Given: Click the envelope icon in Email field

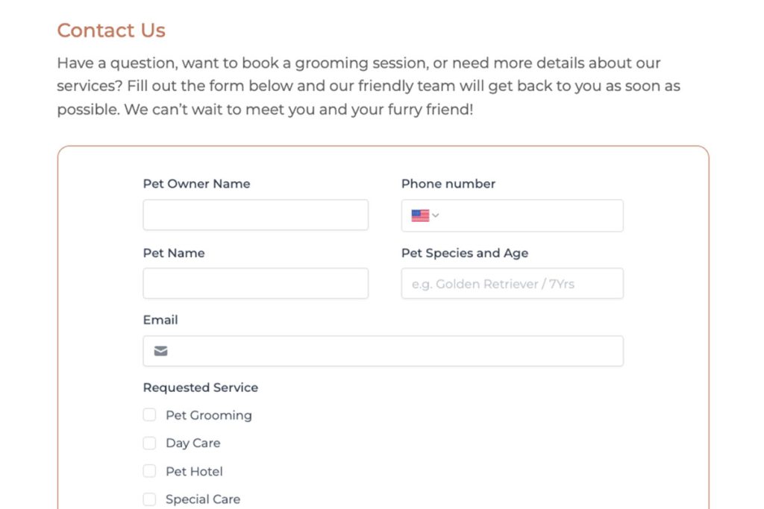Looking at the screenshot, I should 160,351.
